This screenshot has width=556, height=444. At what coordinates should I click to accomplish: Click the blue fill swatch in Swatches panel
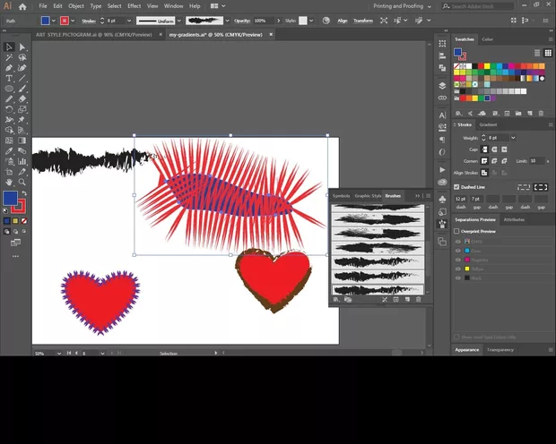click(458, 54)
